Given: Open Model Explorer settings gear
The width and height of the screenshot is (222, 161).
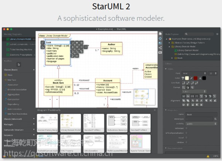Looking at the screenshot, I should pos(218,33).
